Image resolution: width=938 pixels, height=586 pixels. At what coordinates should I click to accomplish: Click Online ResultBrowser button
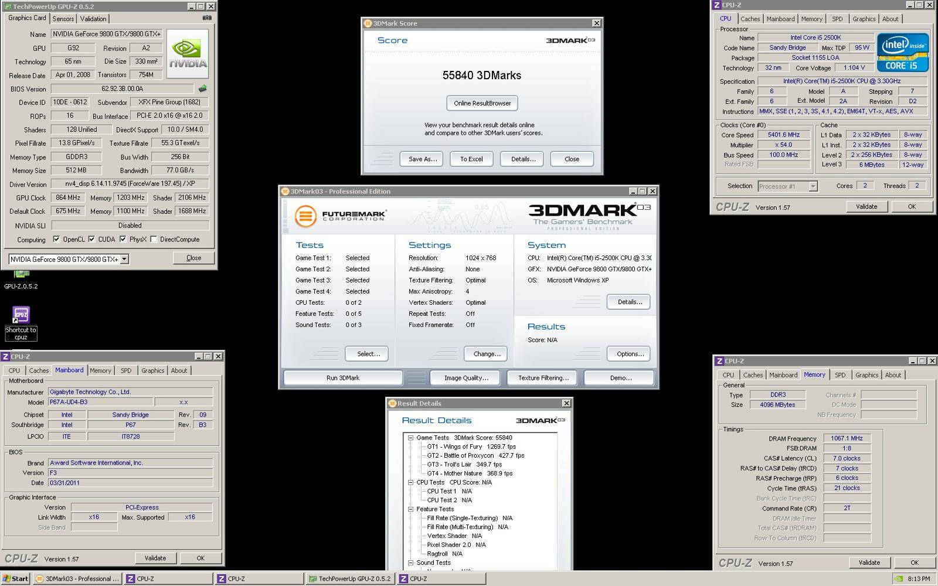tap(482, 103)
